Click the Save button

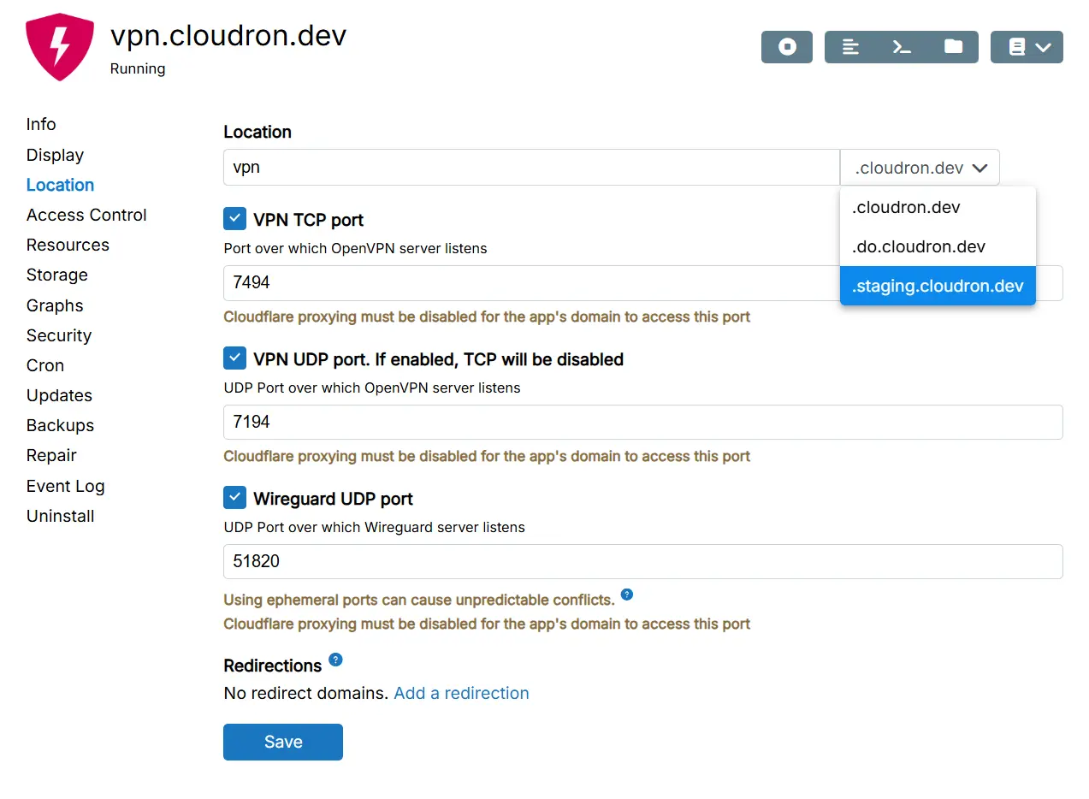[282, 742]
